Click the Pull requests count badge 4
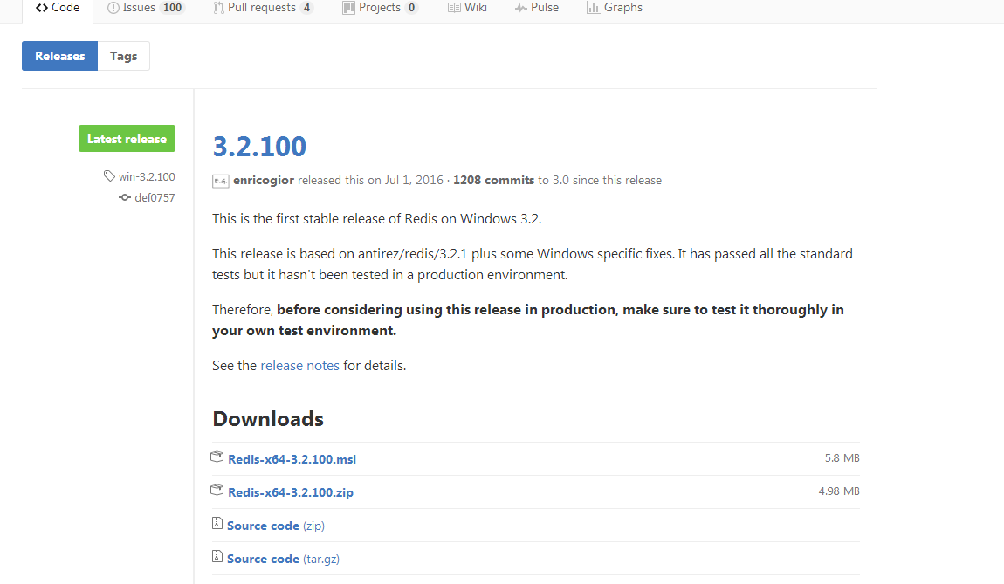This screenshot has width=1004, height=584. point(306,8)
